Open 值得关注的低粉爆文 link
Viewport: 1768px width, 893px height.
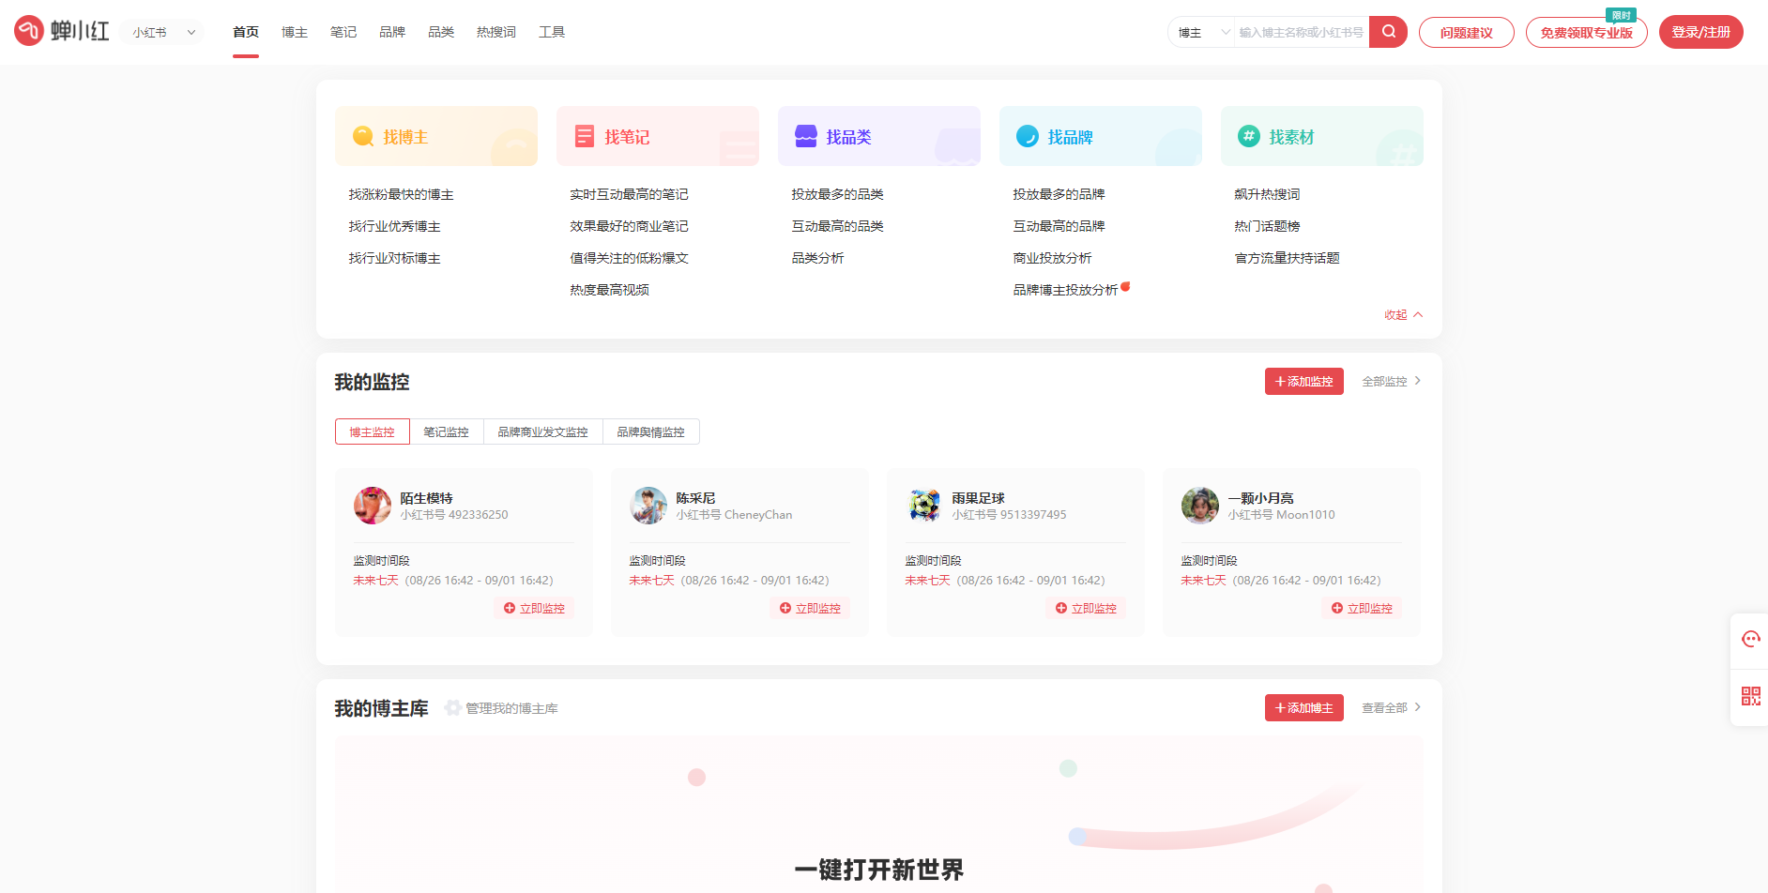[x=629, y=258]
